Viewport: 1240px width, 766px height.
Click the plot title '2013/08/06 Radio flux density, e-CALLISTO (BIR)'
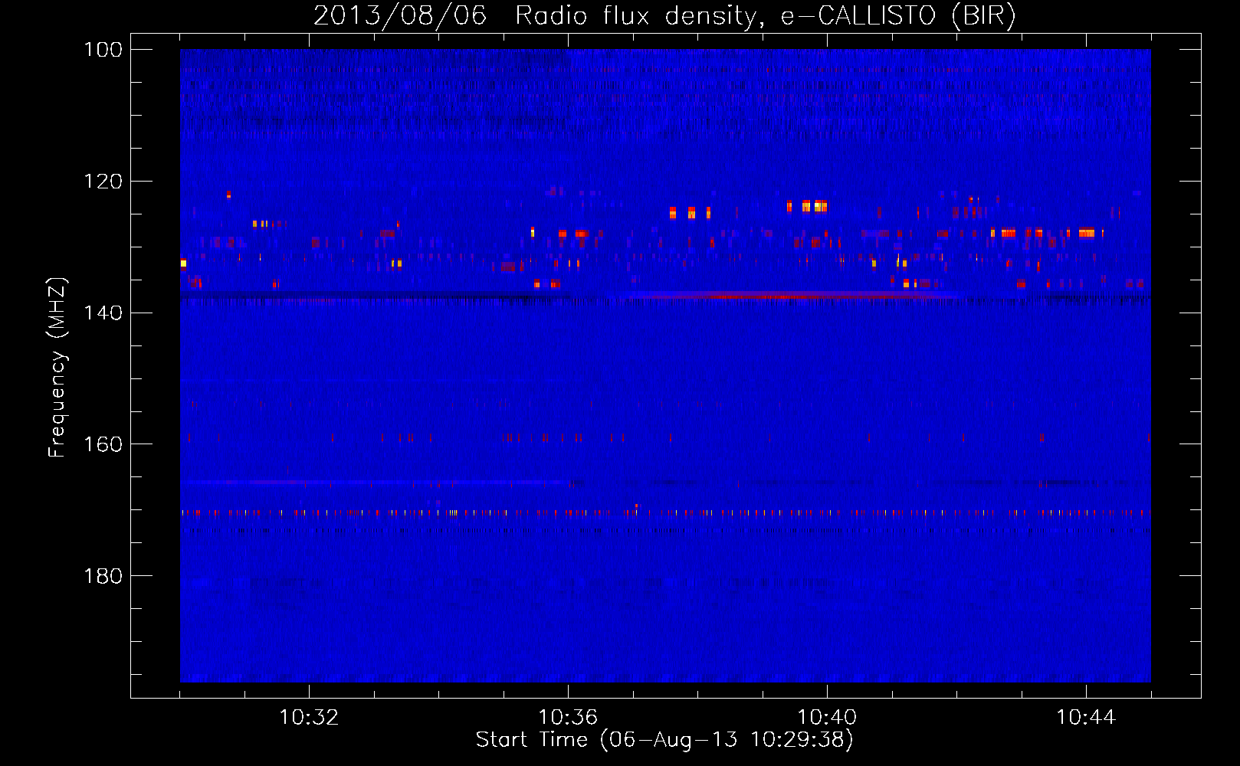pos(664,15)
